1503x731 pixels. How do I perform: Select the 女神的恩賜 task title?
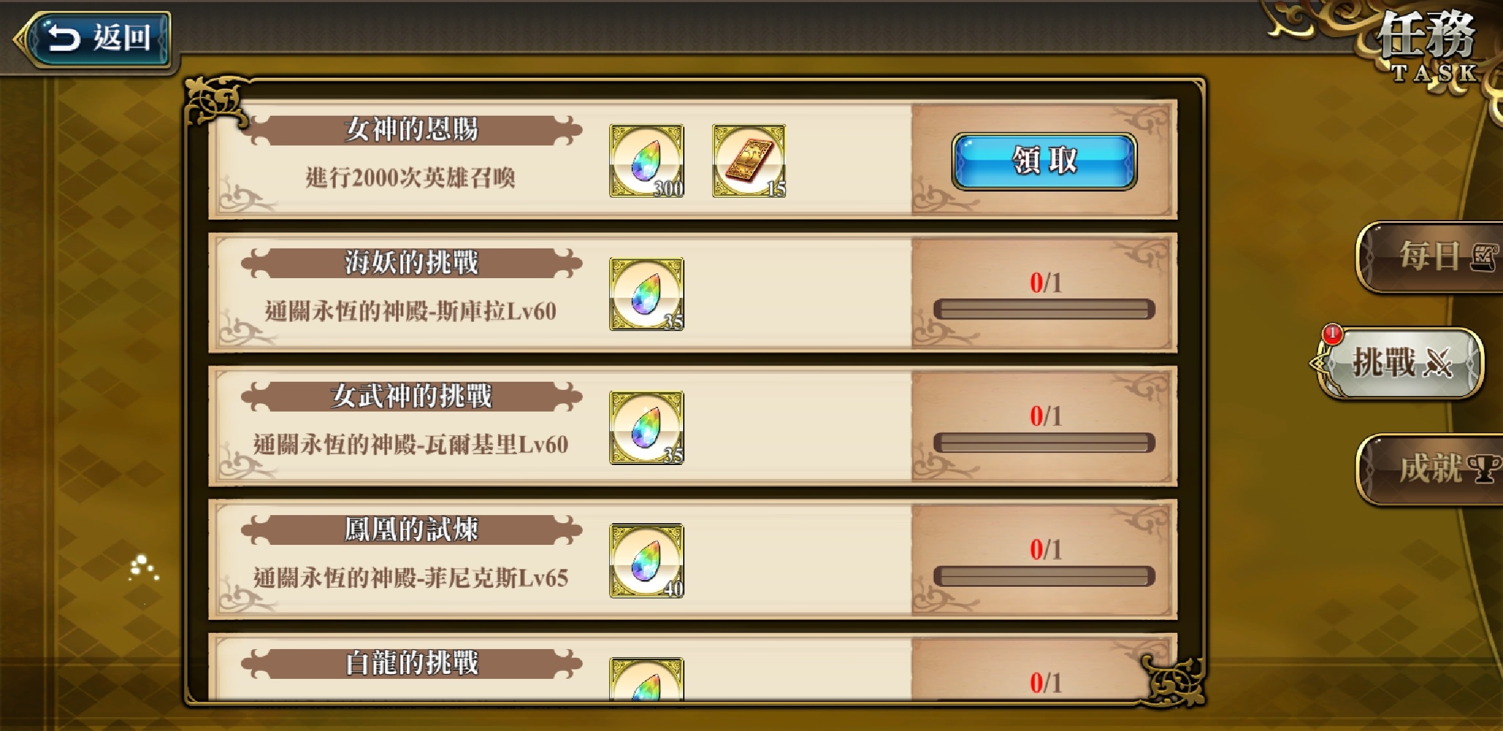pos(412,129)
